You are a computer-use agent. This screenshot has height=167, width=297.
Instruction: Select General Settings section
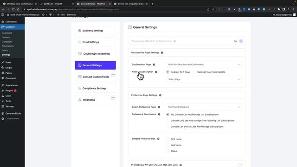(95, 65)
